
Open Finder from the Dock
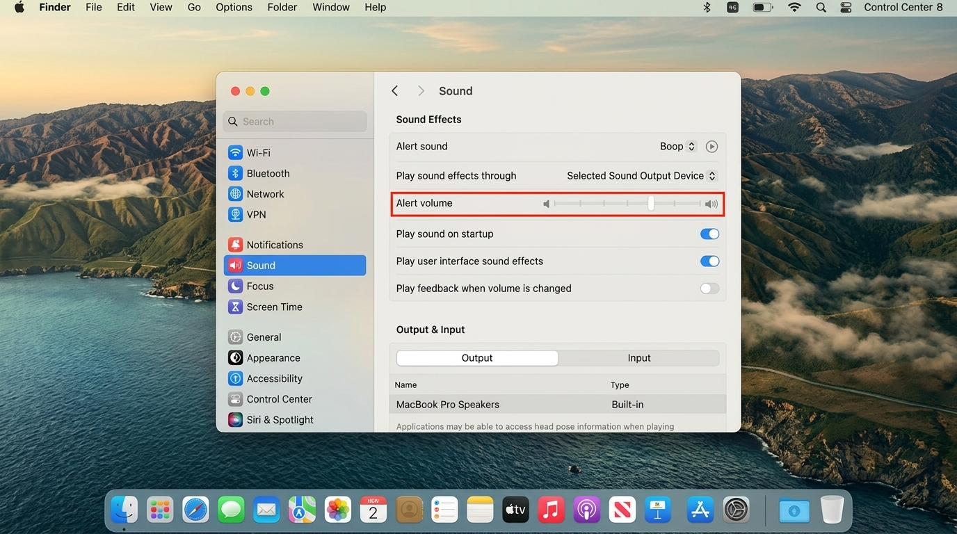point(125,510)
